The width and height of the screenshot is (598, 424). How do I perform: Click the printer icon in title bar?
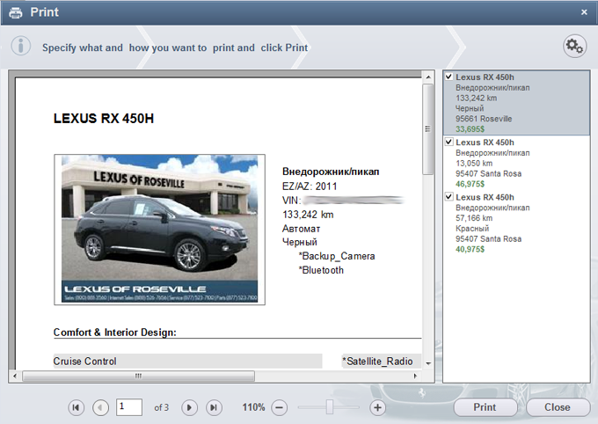[16, 12]
